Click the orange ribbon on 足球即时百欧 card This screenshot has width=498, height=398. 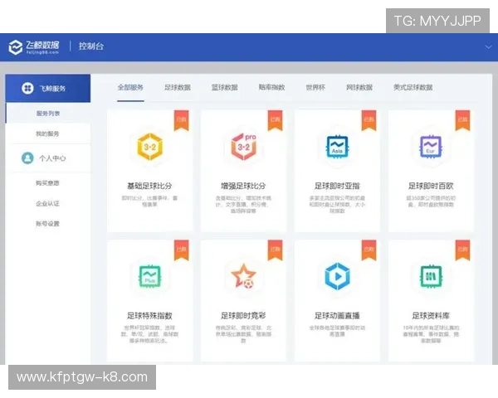[462, 120]
